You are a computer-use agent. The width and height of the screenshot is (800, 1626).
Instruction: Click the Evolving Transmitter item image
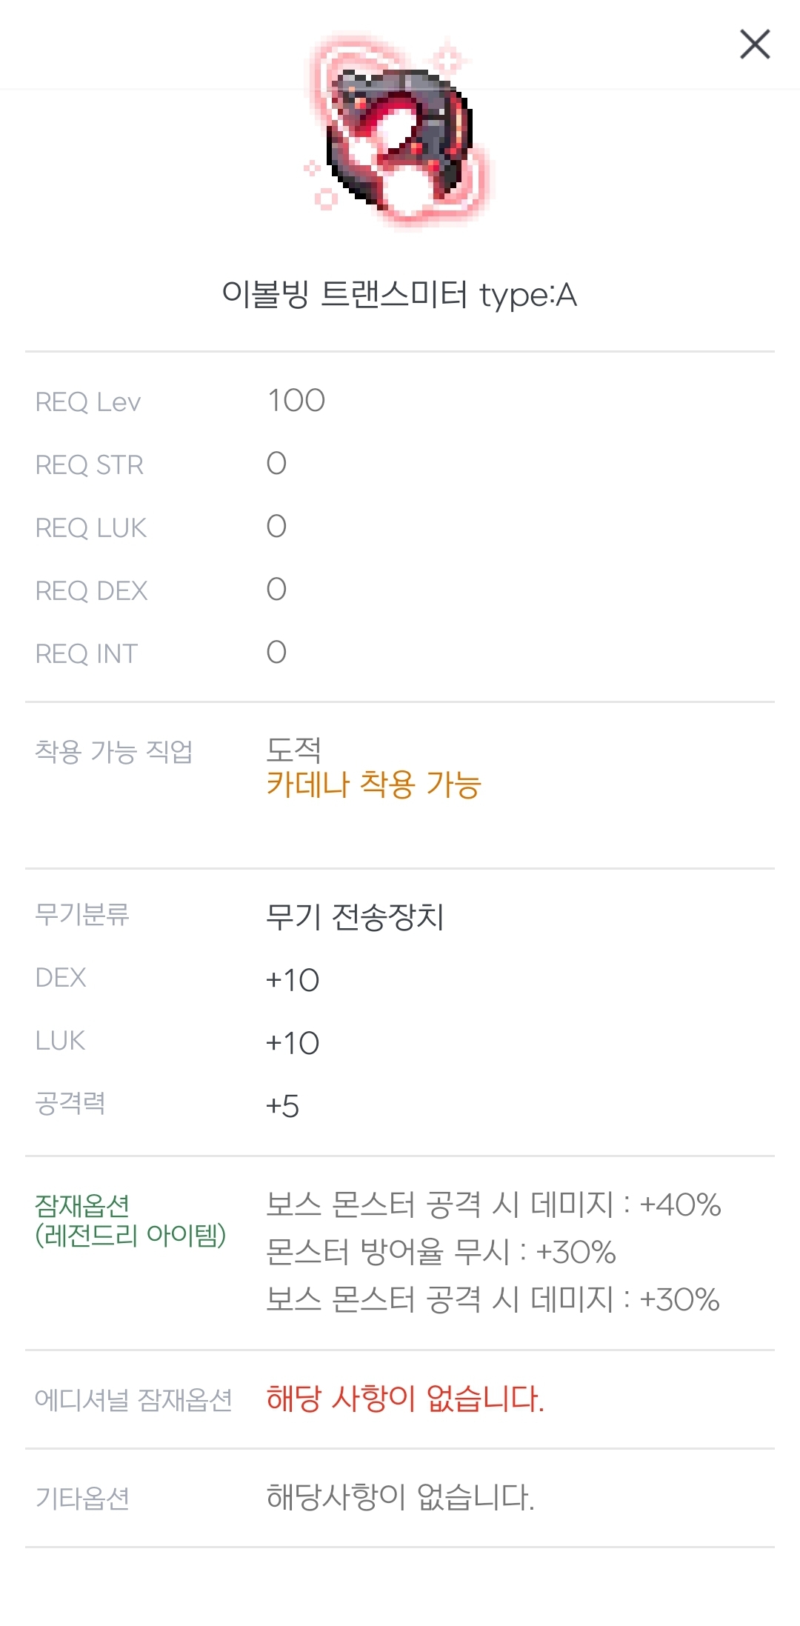[399, 133]
